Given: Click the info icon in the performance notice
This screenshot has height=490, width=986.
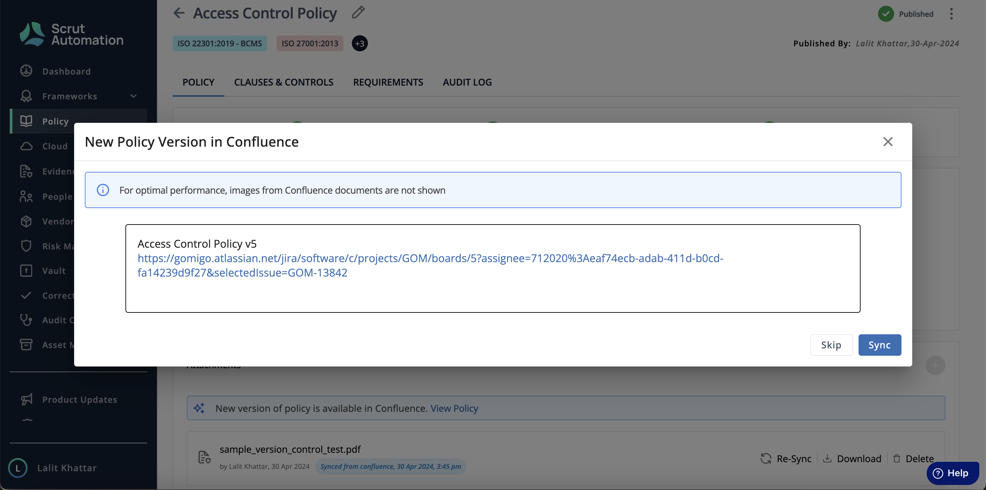Looking at the screenshot, I should point(103,190).
